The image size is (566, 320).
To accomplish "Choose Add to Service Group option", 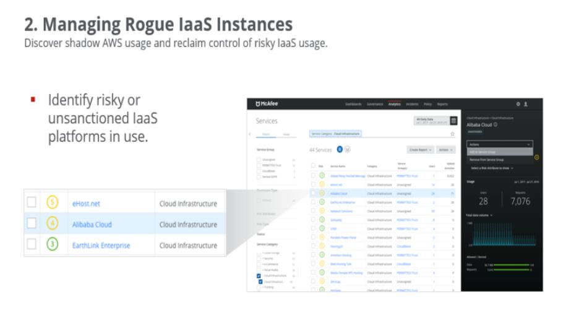I will (x=500, y=152).
